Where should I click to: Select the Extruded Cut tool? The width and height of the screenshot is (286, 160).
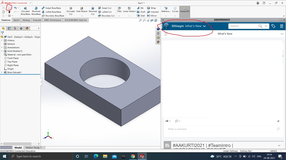click(x=71, y=11)
